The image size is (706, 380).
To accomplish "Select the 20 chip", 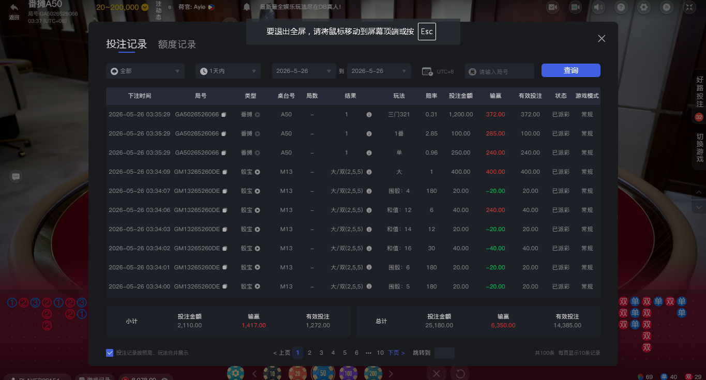I will point(297,373).
